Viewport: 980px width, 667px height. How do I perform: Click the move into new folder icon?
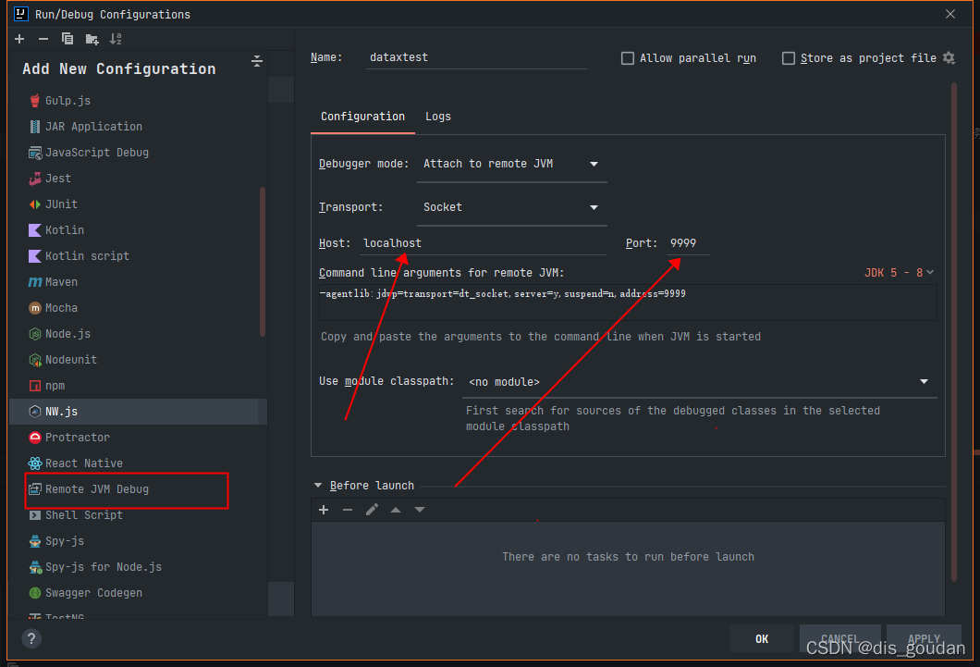pyautogui.click(x=92, y=40)
